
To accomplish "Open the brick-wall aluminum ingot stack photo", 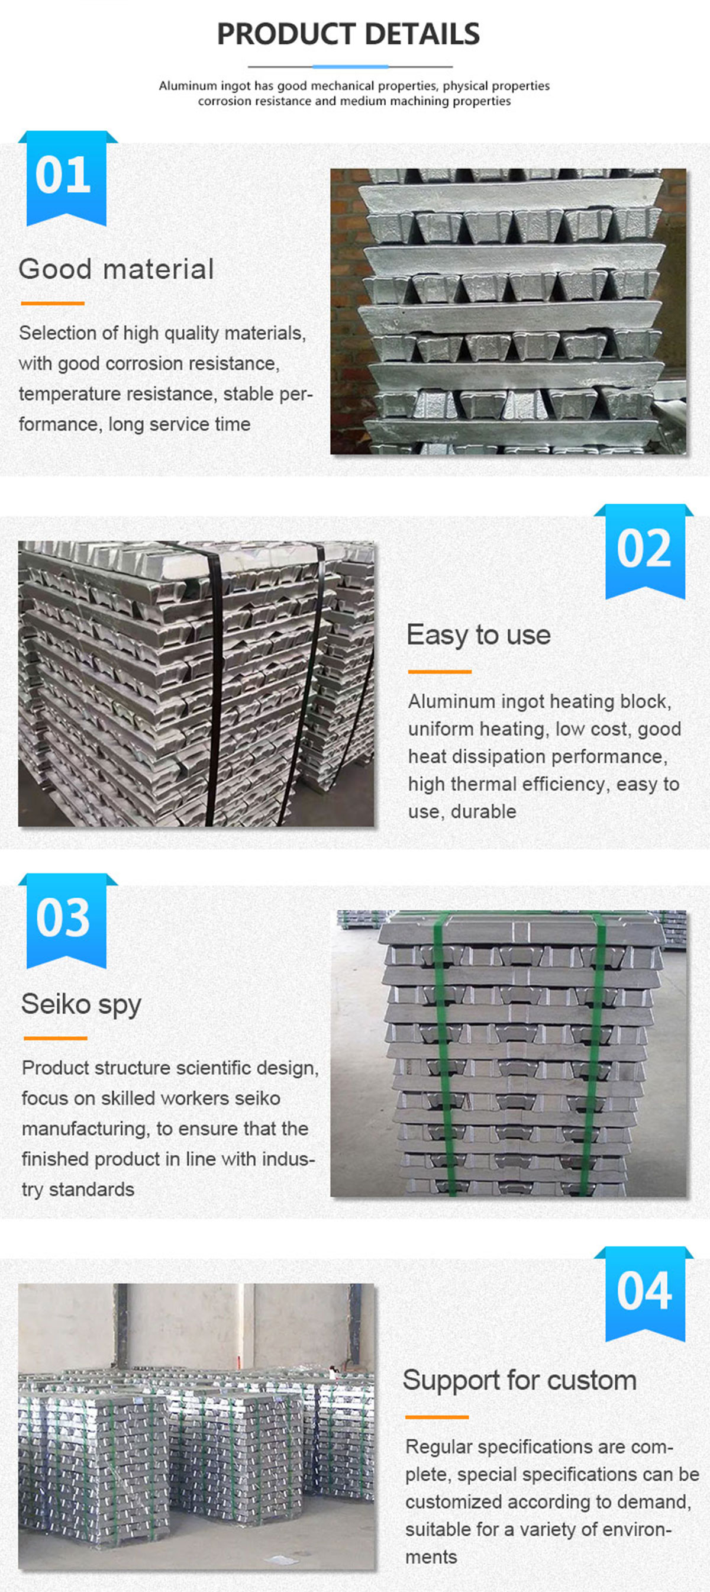I will click(508, 311).
